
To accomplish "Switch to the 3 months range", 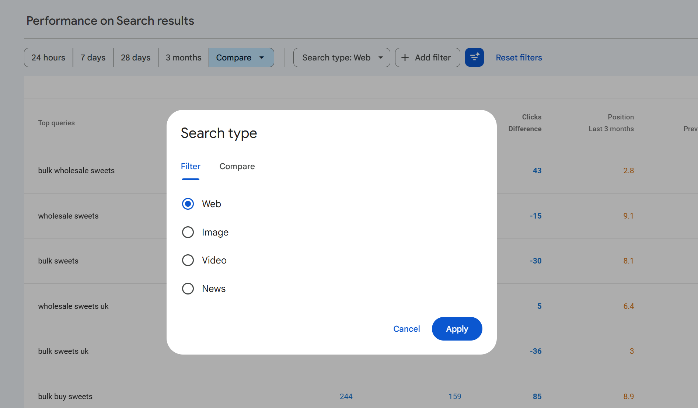I will click(184, 57).
